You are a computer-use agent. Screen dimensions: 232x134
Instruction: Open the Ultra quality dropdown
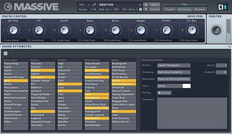coord(133,10)
